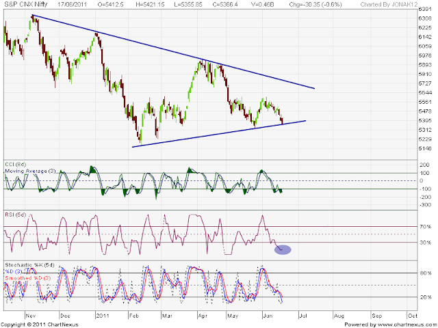Click the 5312 price axis label

(x=425, y=130)
